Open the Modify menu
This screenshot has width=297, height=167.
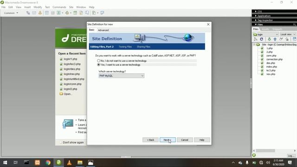pyautogui.click(x=38, y=7)
